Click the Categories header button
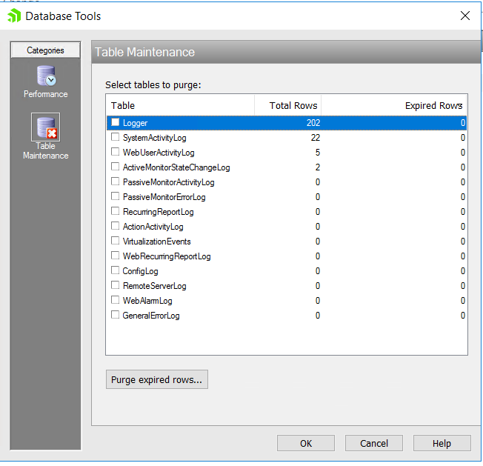 (x=46, y=50)
